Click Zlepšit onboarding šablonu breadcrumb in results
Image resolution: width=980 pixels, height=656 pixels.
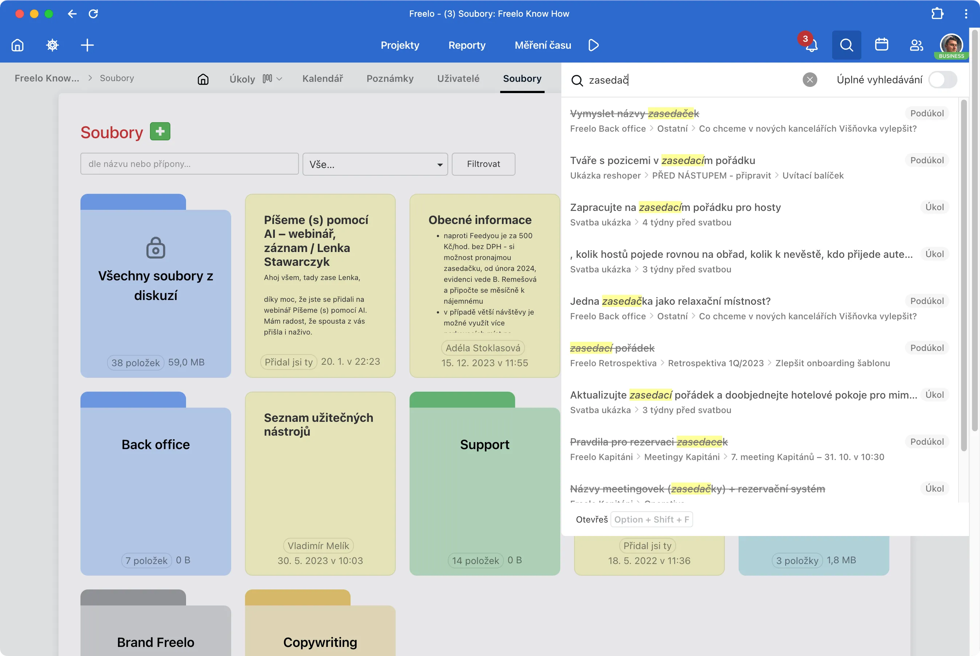(833, 363)
